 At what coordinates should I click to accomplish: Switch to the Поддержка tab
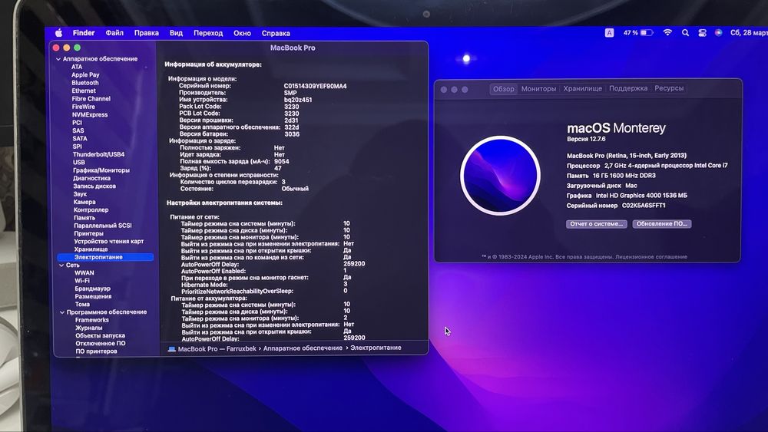(628, 88)
